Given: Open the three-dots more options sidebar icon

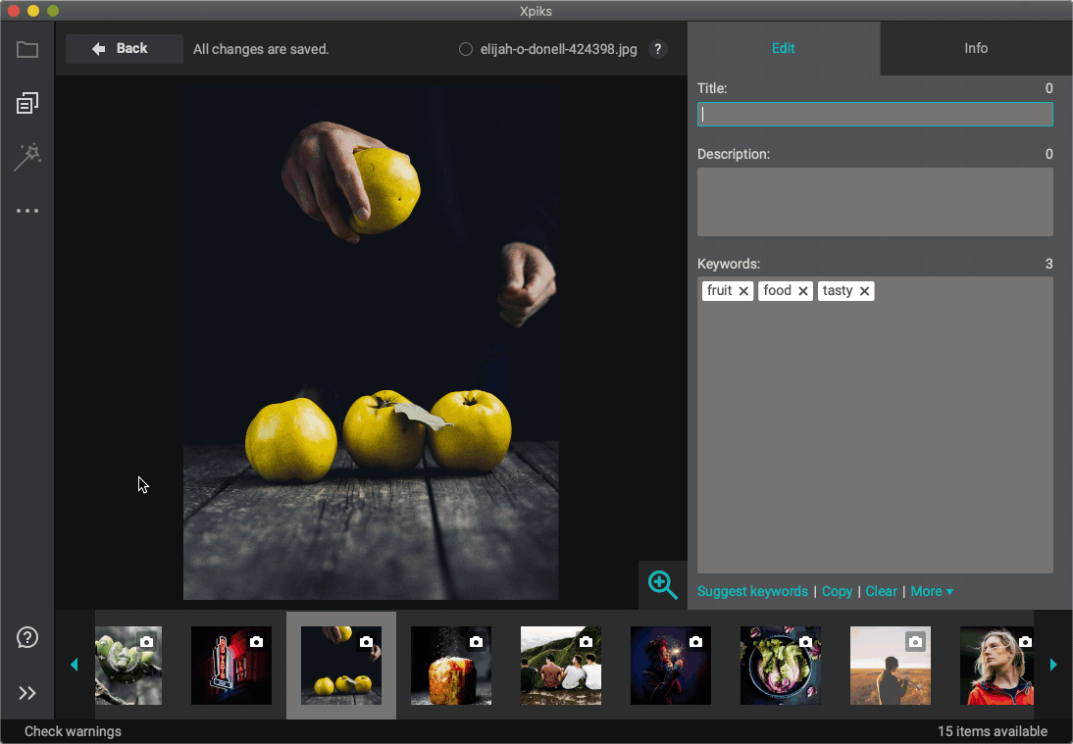Looking at the screenshot, I should pyautogui.click(x=27, y=211).
